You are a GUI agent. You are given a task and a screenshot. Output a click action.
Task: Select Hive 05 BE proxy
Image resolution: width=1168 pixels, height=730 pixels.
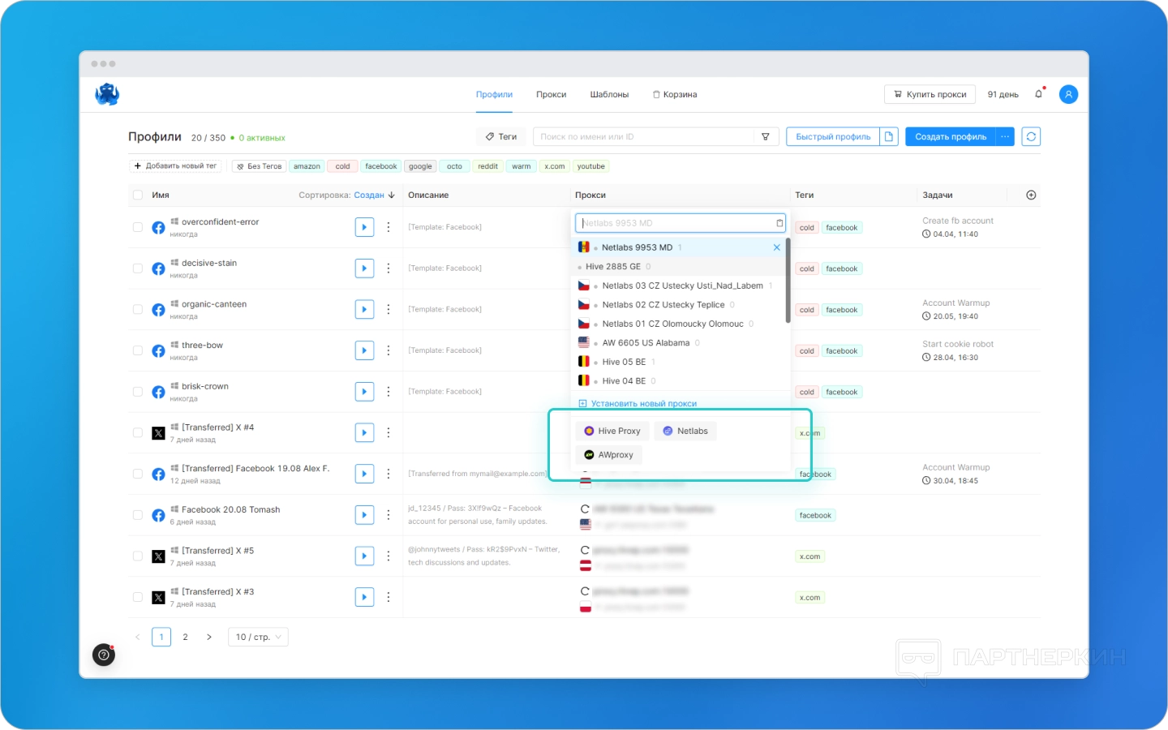point(678,362)
